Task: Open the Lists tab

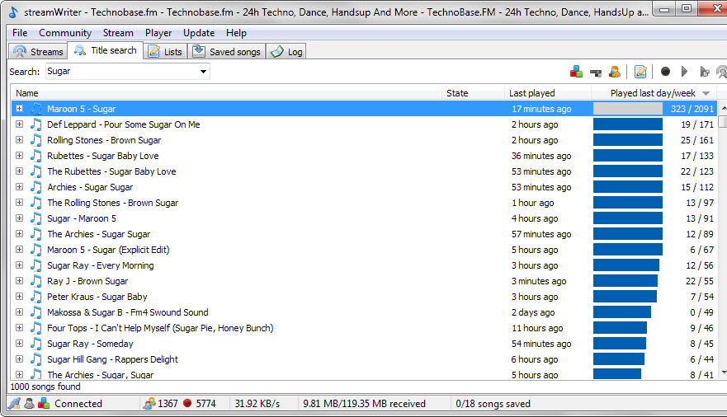Action: point(166,51)
